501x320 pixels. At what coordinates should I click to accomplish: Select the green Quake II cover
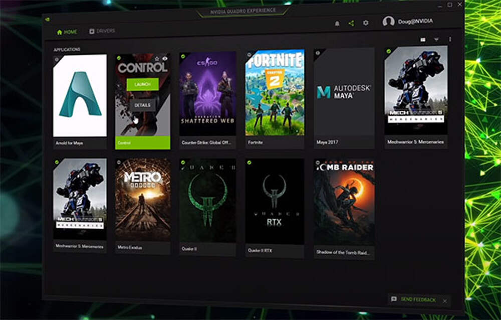point(208,201)
